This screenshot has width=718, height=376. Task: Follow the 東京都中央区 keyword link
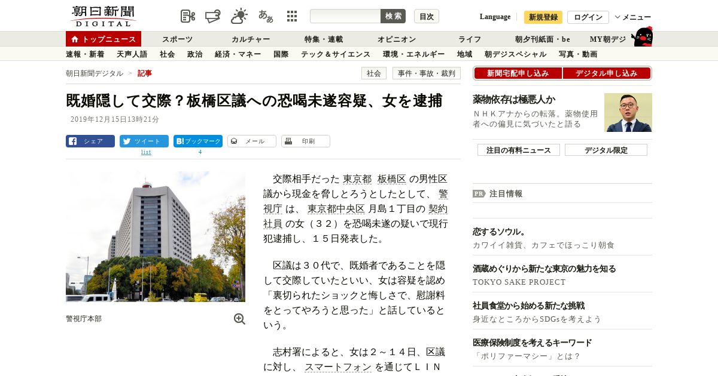click(x=336, y=209)
